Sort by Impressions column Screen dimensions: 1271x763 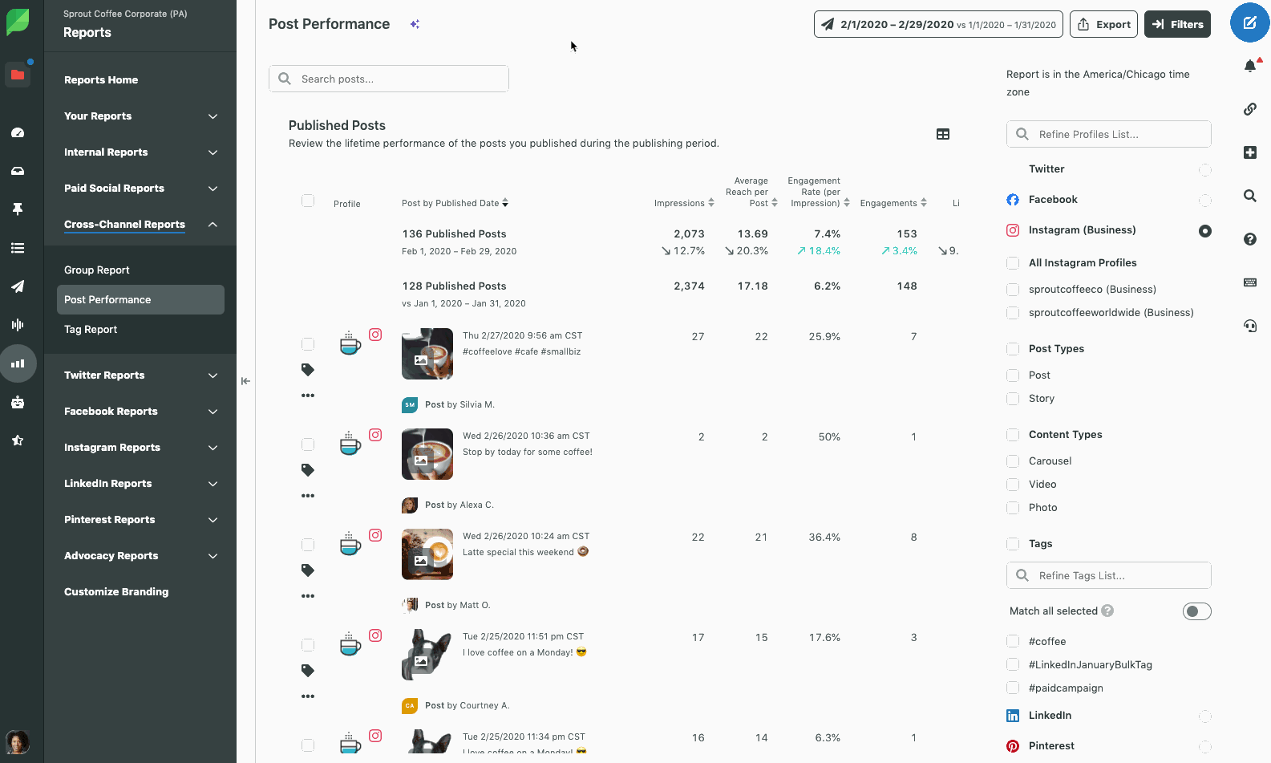(684, 203)
